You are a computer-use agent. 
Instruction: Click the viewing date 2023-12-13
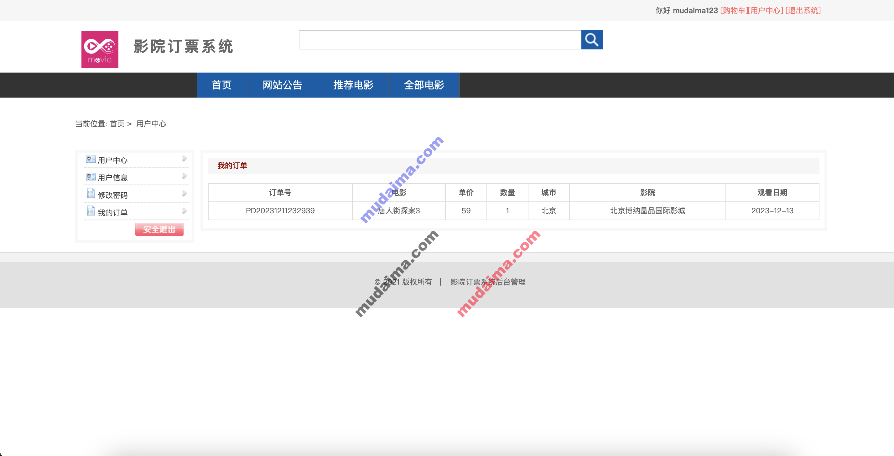click(x=772, y=211)
